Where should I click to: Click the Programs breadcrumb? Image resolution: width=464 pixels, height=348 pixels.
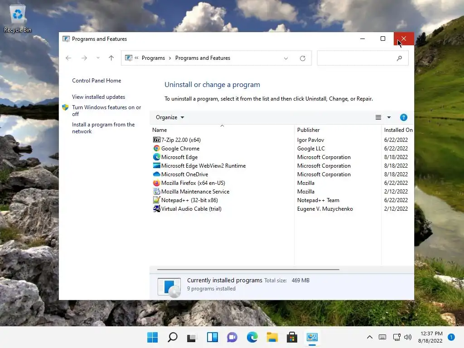coord(153,58)
